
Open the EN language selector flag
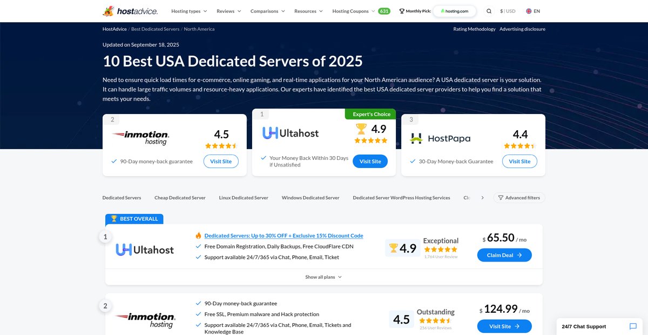529,11
